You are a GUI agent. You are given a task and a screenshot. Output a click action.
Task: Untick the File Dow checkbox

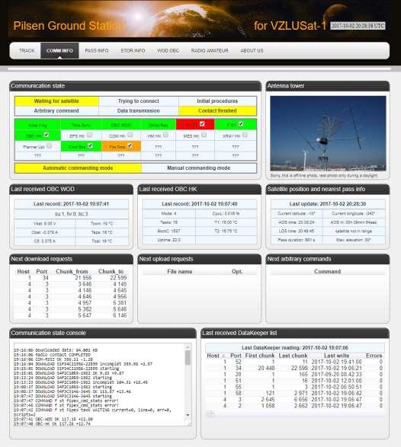pyautogui.click(x=130, y=145)
